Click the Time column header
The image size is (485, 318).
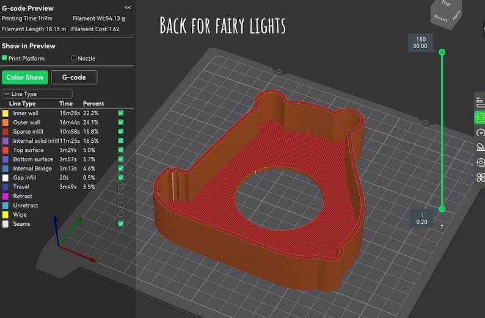click(66, 104)
